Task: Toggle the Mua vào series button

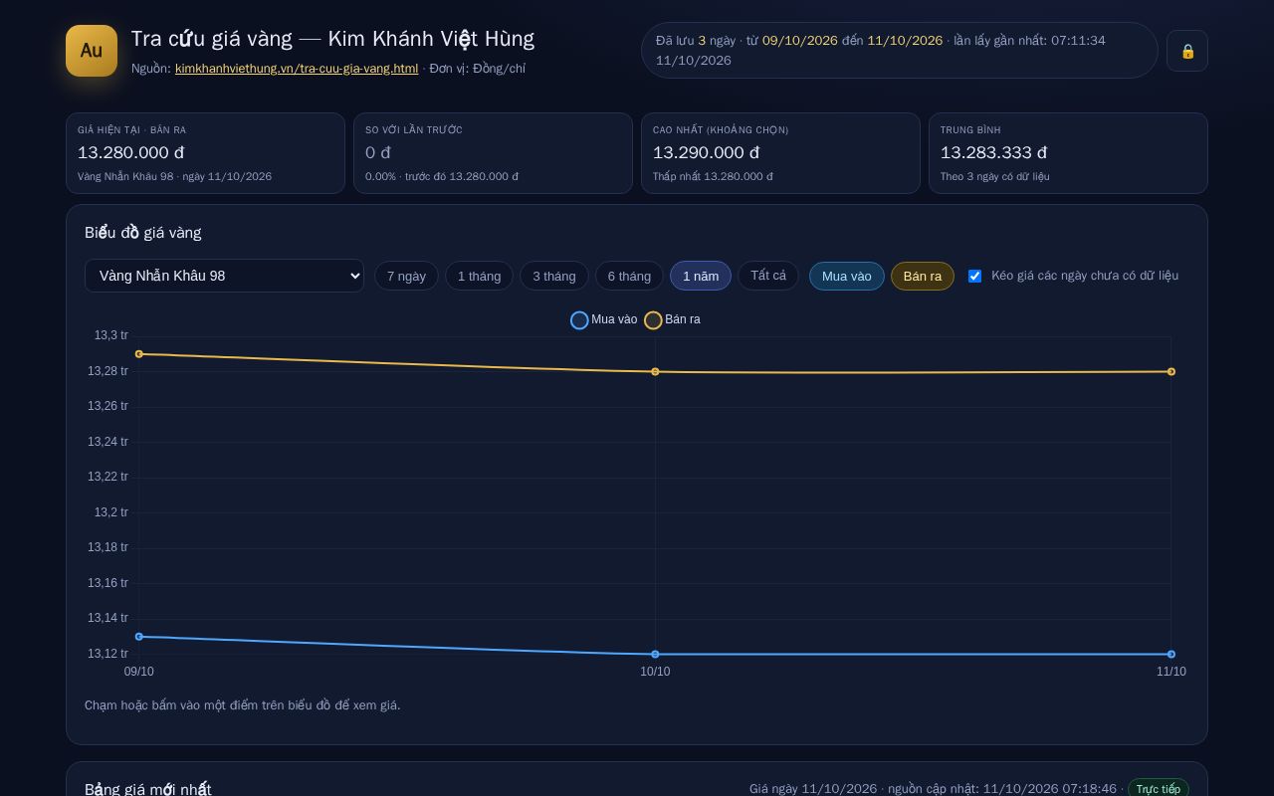Action: coord(847,276)
